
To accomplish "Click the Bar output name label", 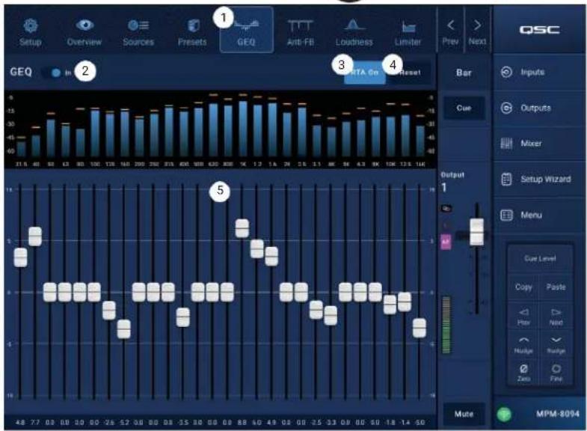I will coord(464,73).
